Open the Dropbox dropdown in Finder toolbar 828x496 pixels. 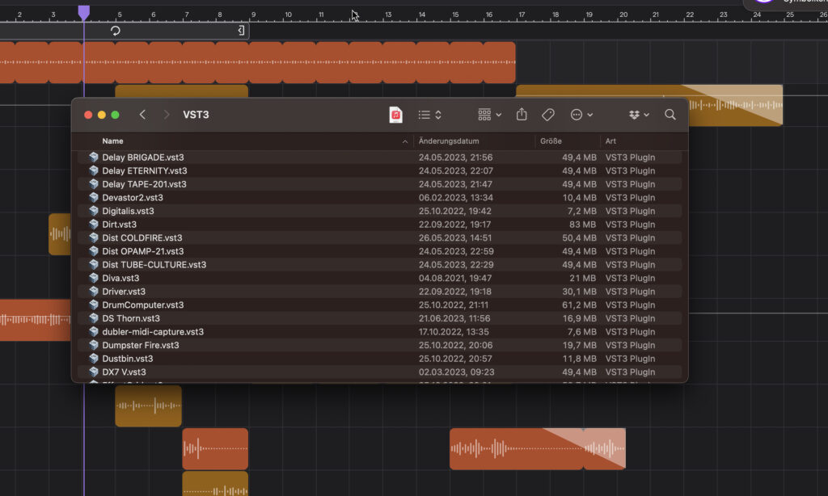coord(639,115)
